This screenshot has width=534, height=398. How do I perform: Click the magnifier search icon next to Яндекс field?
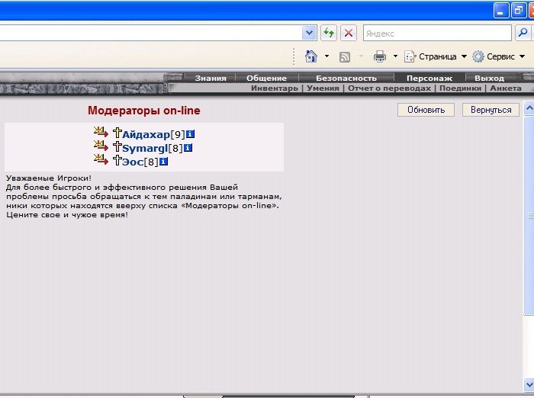523,33
